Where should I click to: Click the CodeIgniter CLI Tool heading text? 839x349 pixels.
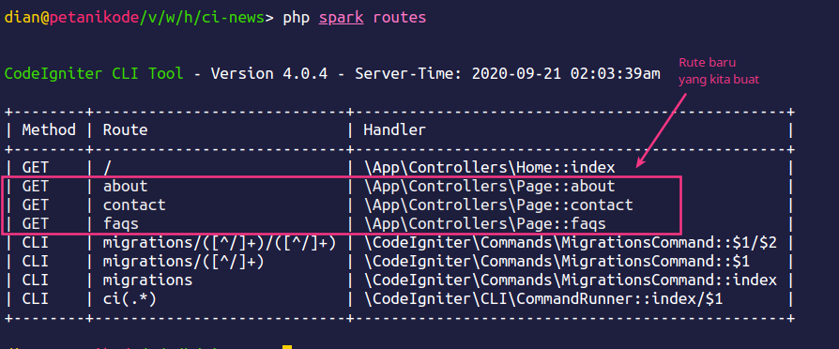(94, 74)
